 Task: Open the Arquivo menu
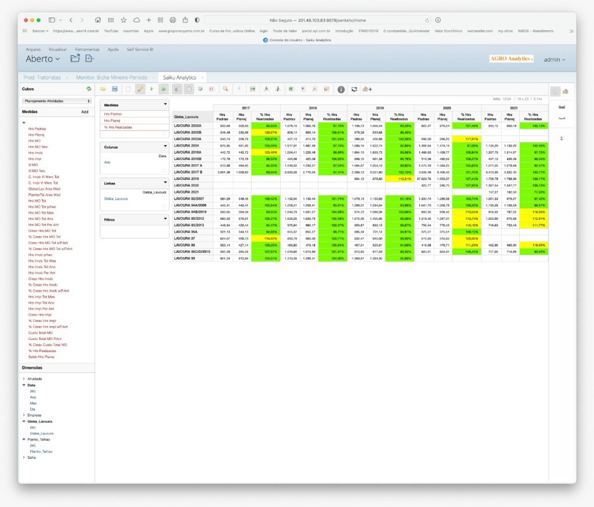tap(33, 49)
